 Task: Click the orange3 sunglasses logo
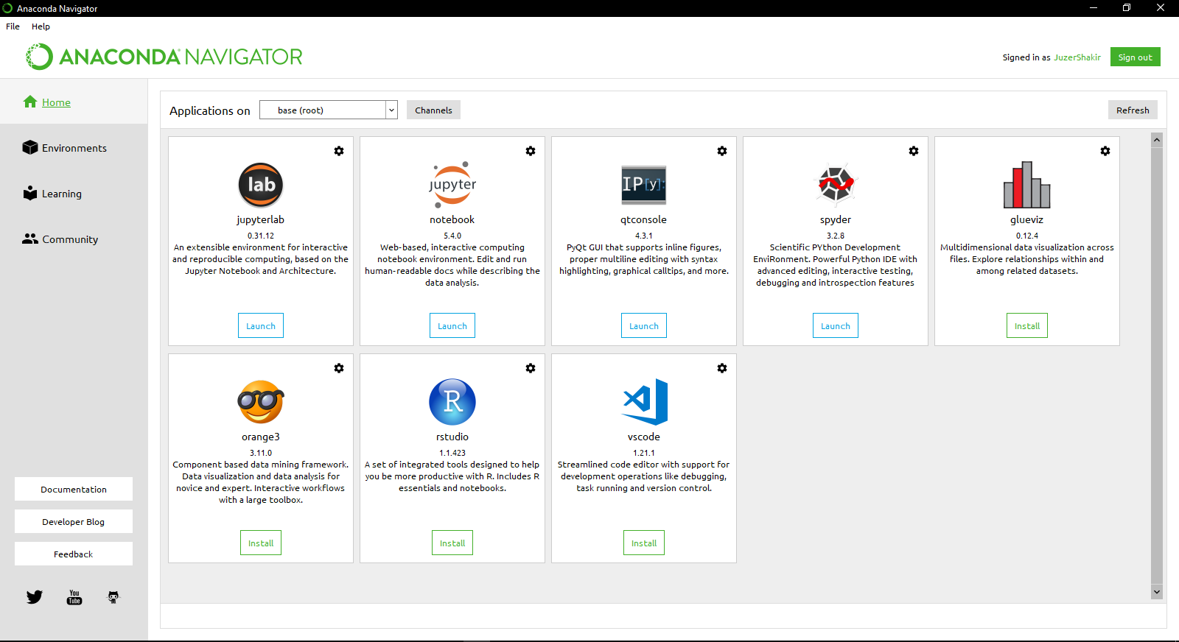tap(261, 402)
